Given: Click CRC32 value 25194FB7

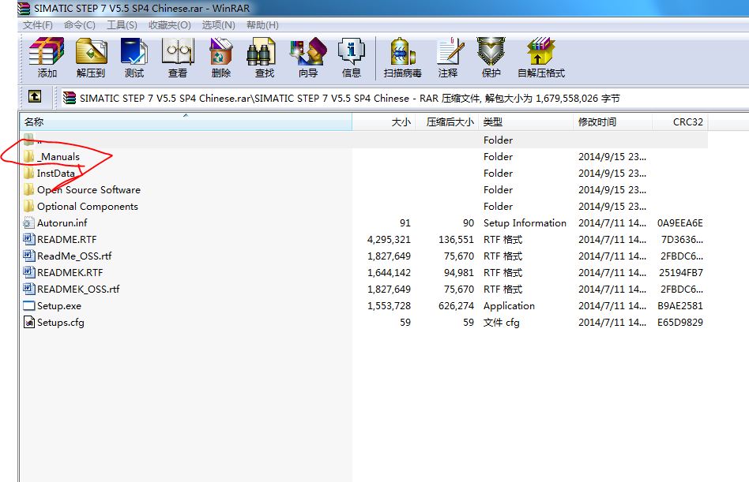Looking at the screenshot, I should coord(681,273).
